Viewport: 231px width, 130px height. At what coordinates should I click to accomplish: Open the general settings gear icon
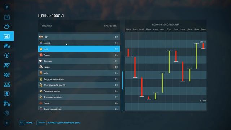[x=7, y=113]
